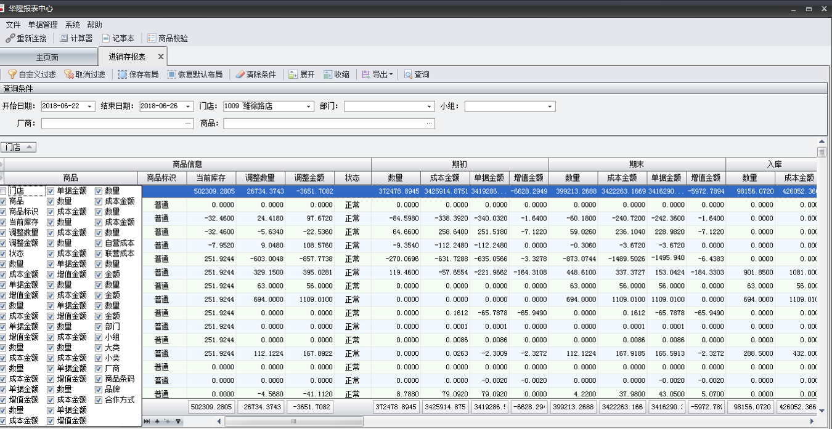Click the 重新连接 reconnect icon
The image size is (832, 429).
pyautogui.click(x=9, y=38)
